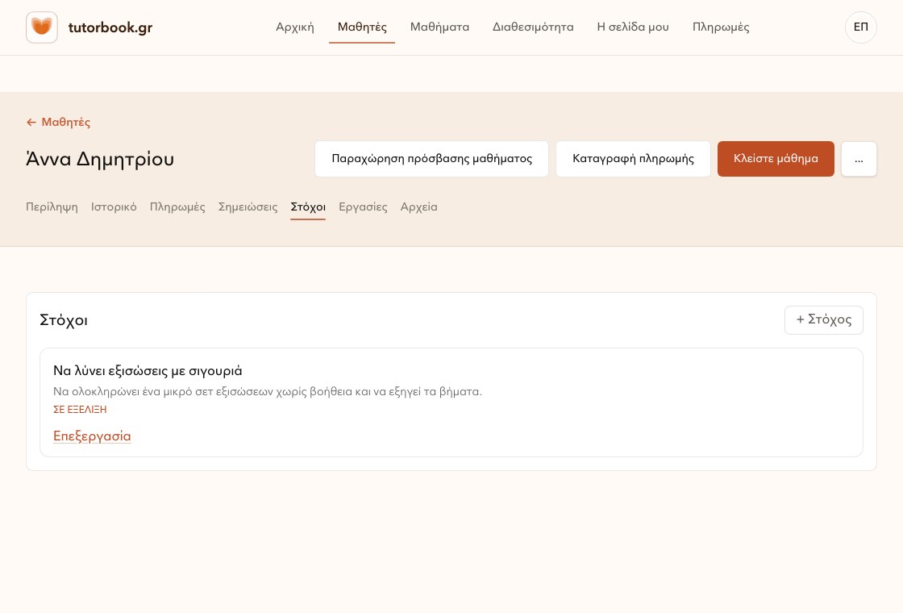The width and height of the screenshot is (903, 613).
Task: Switch to the Αρχεία tab
Action: (x=418, y=206)
